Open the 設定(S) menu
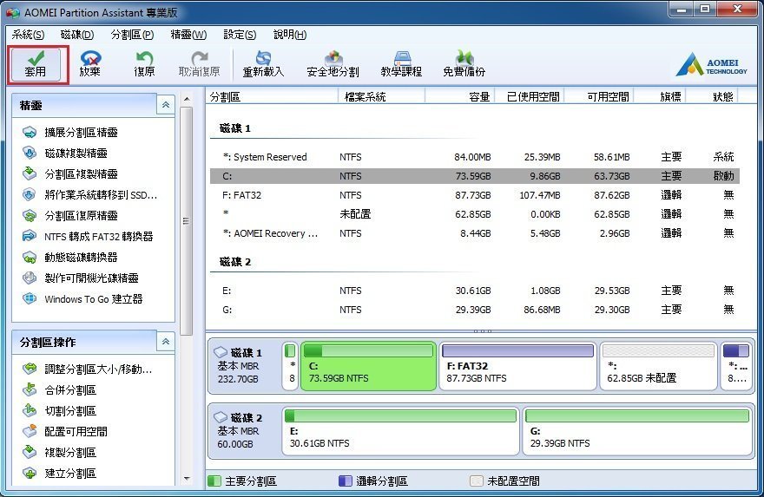The width and height of the screenshot is (764, 497). coord(240,35)
